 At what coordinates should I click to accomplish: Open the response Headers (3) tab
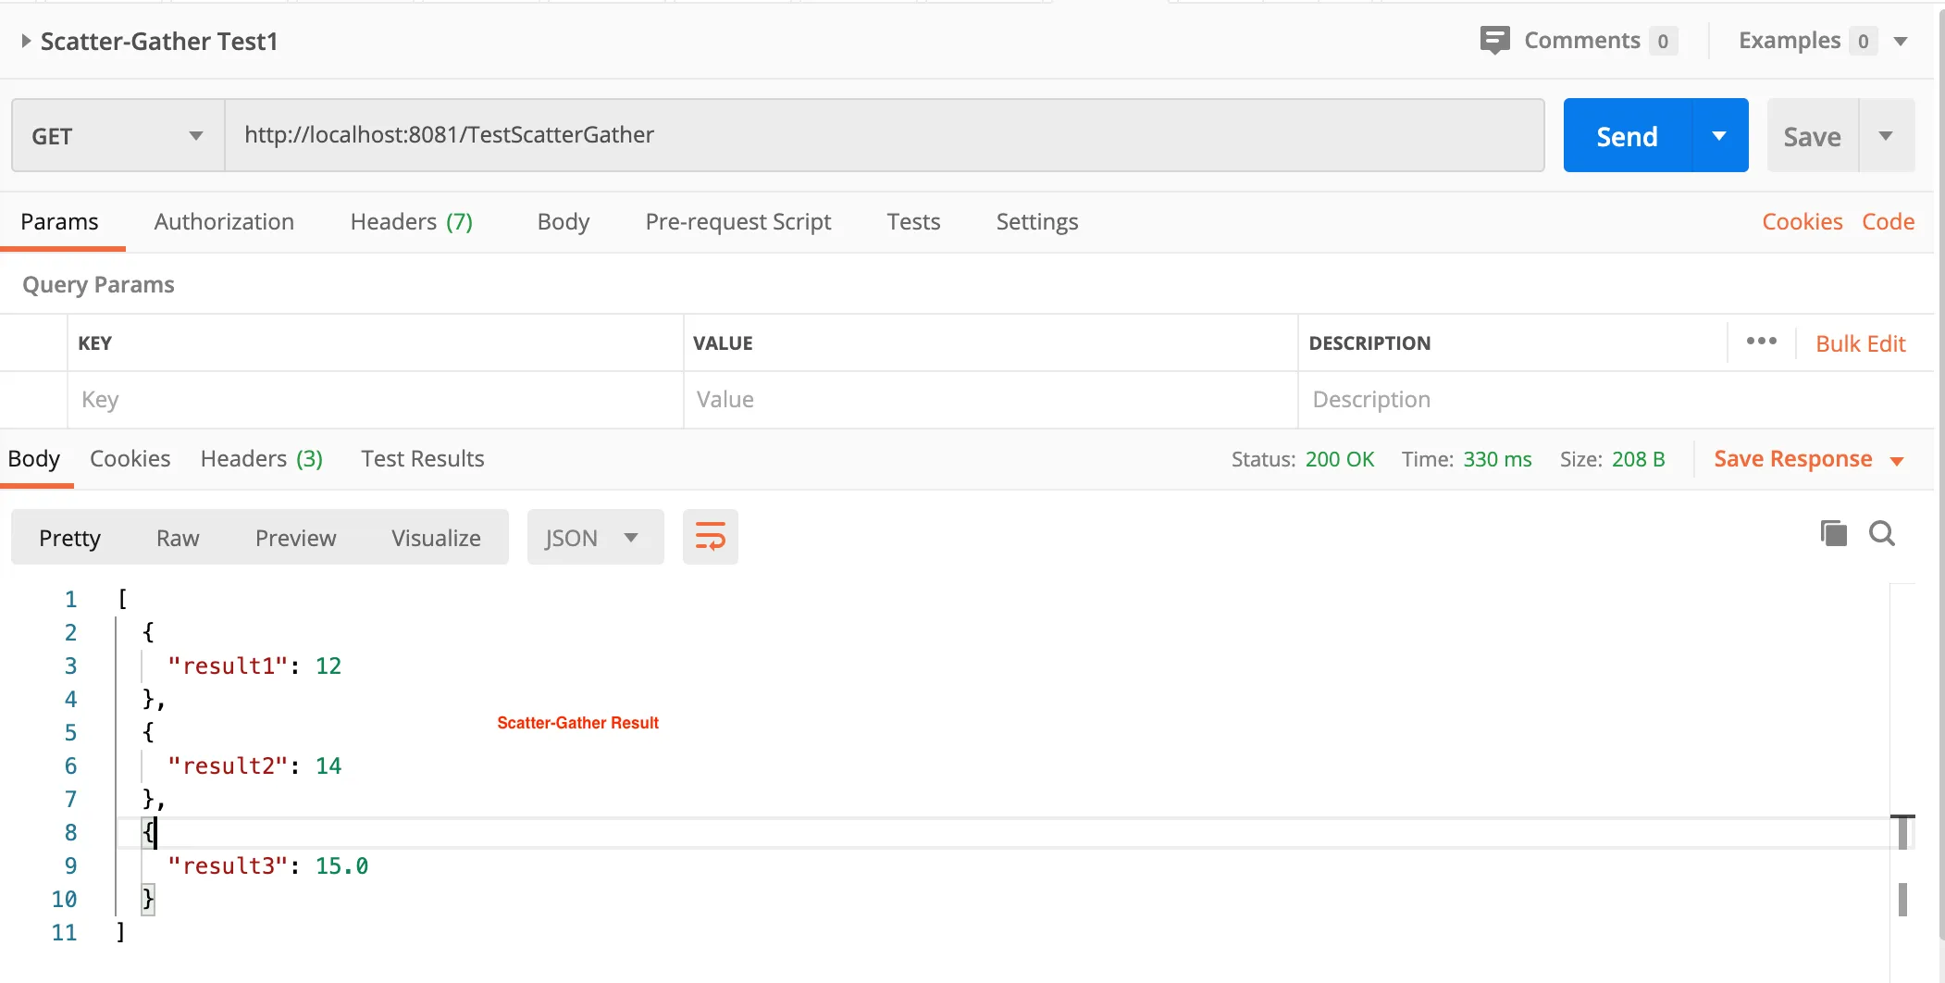point(261,459)
